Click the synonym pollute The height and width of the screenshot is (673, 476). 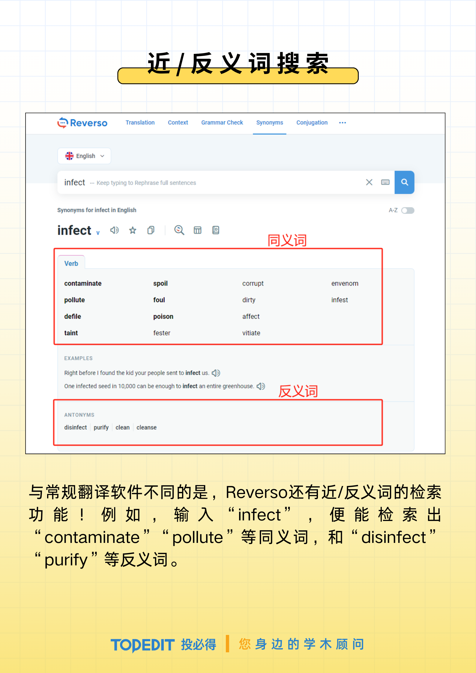click(x=74, y=300)
